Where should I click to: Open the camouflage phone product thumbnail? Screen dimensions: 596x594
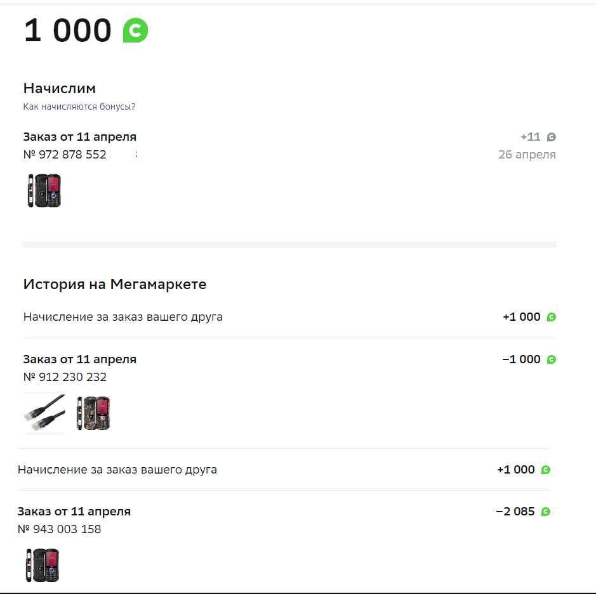tap(93, 413)
